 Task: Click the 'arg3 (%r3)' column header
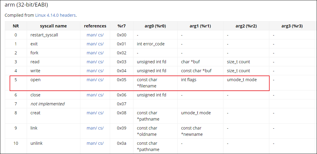tap(292, 26)
